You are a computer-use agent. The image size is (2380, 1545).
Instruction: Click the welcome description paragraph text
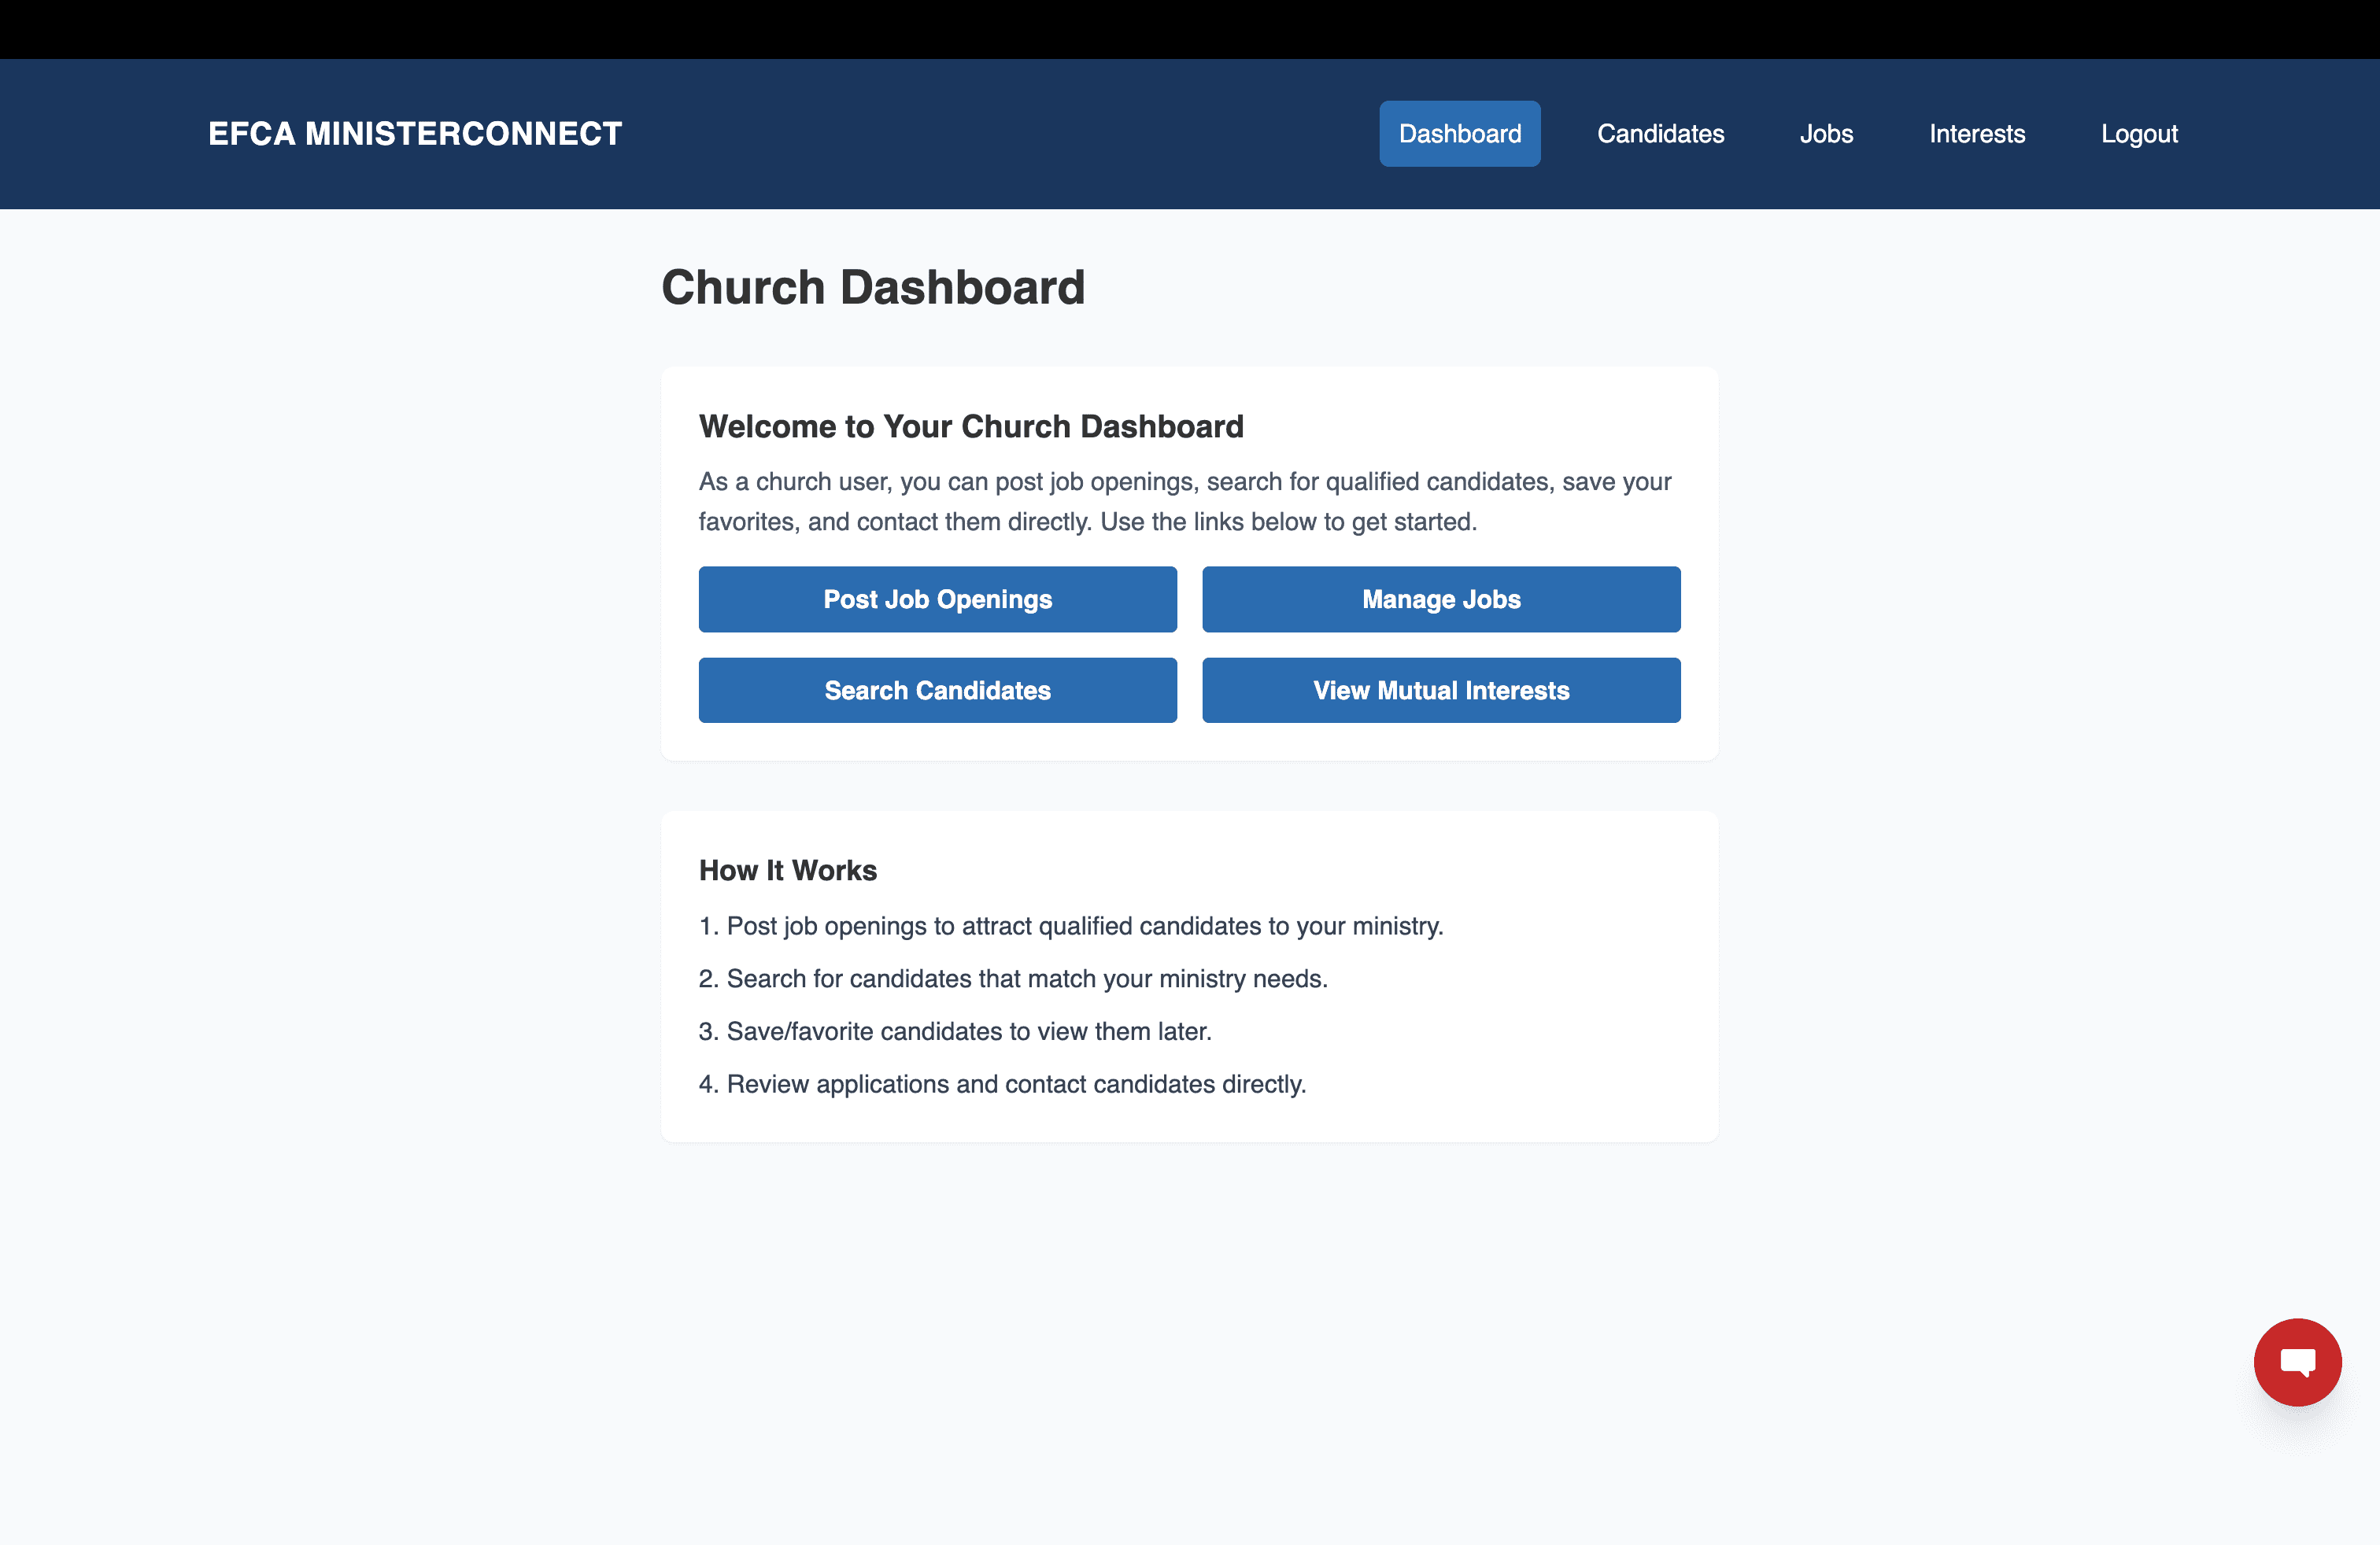[x=1184, y=500]
